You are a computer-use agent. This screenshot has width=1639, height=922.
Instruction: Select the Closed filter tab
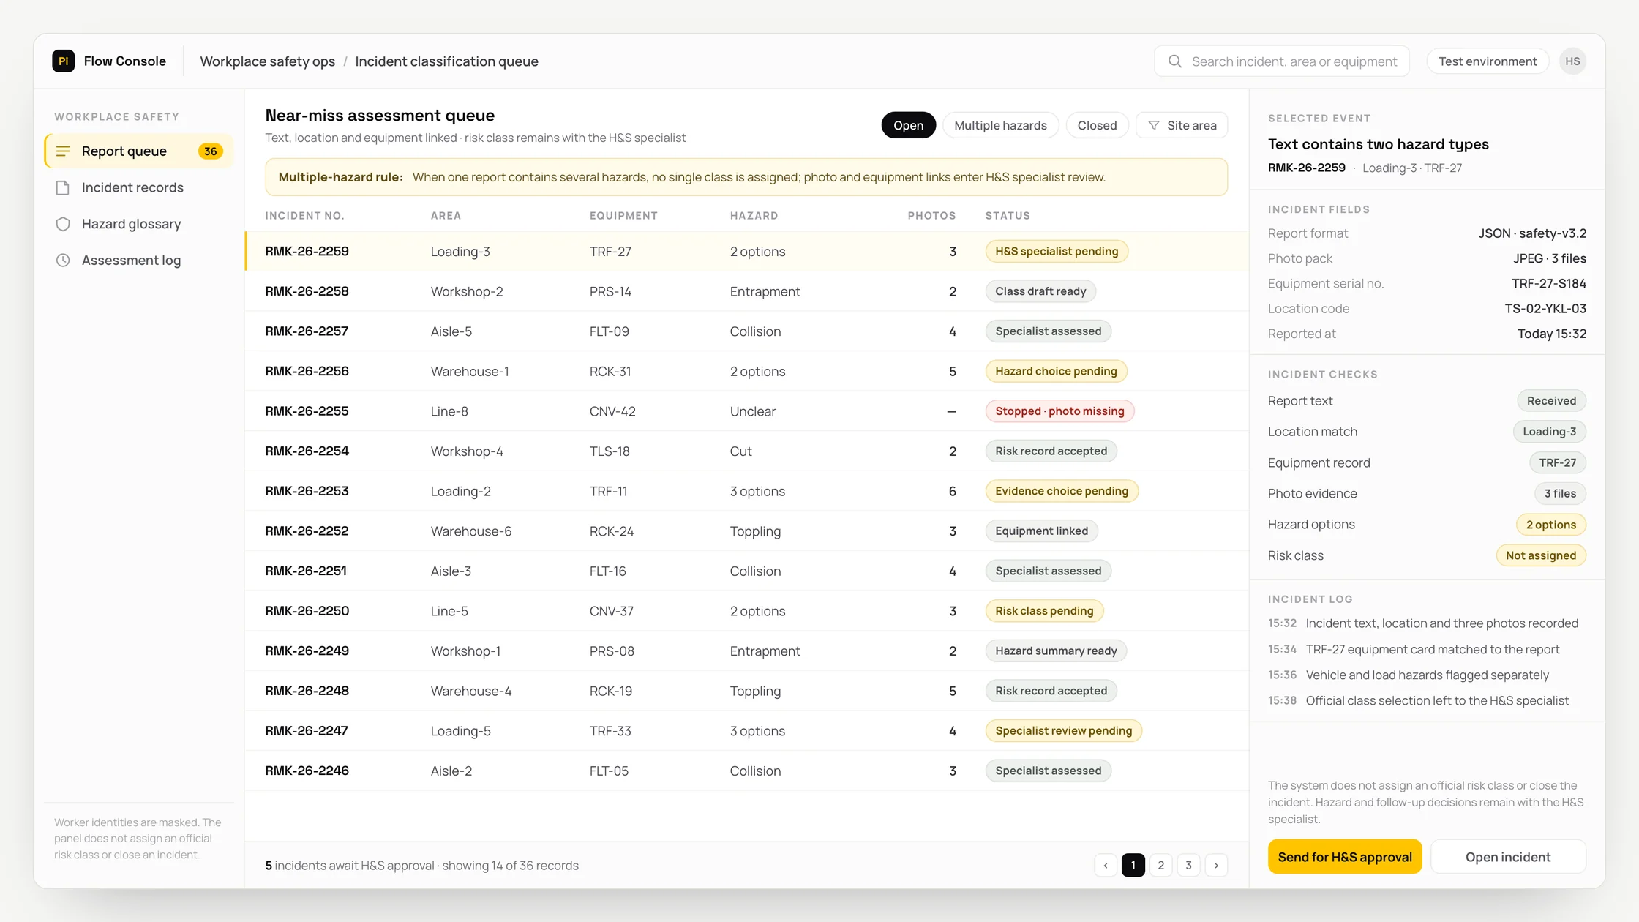(x=1097, y=125)
